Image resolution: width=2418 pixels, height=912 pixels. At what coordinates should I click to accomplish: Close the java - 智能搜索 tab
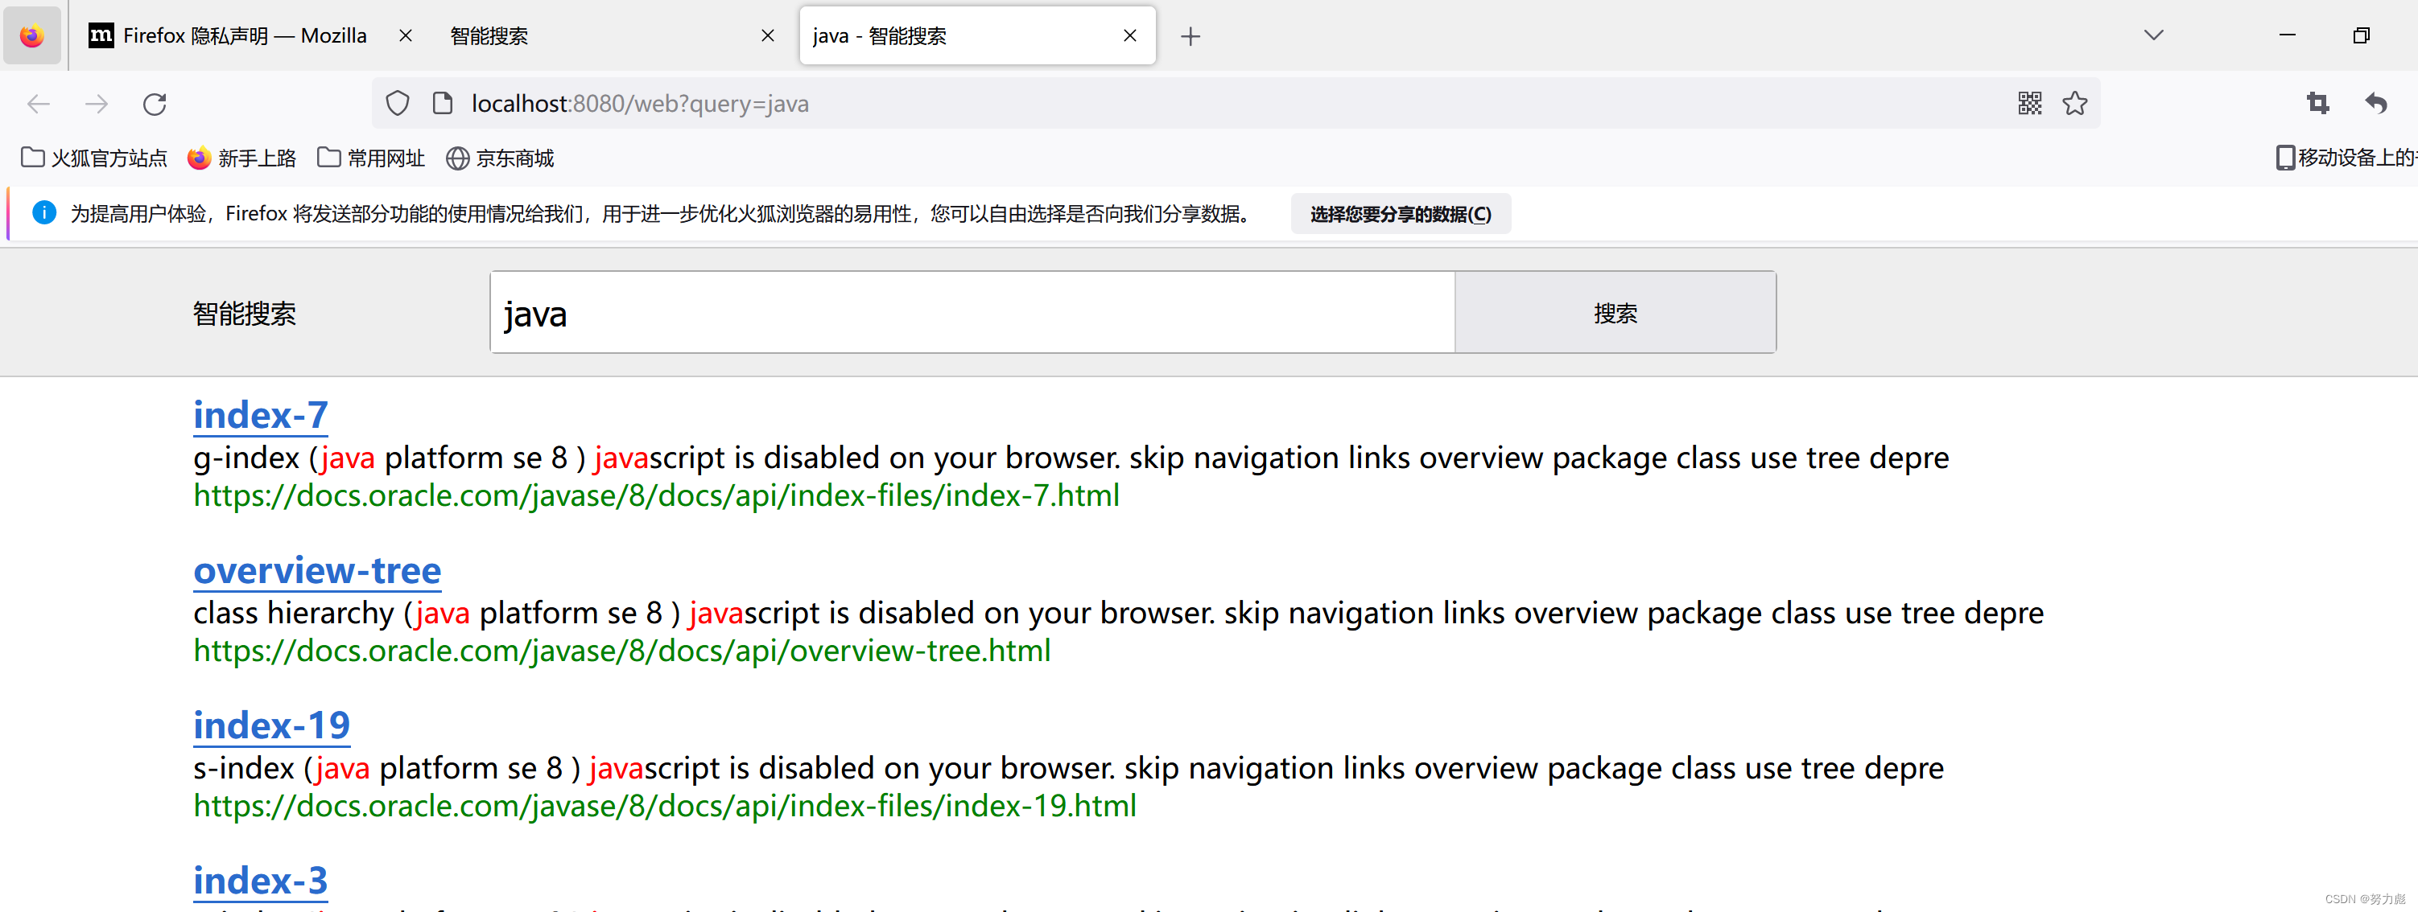click(1129, 35)
